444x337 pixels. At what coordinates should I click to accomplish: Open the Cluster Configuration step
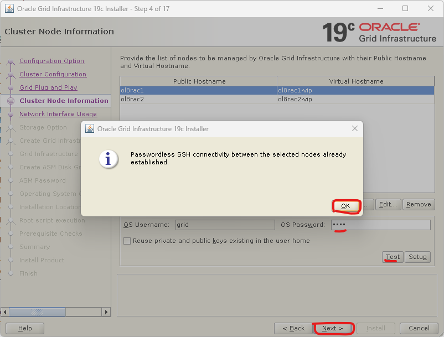[53, 74]
